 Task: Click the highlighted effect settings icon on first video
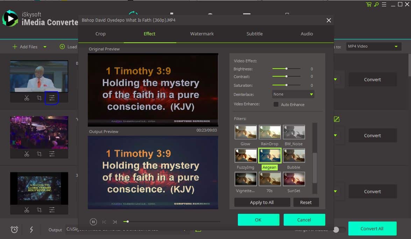click(x=52, y=98)
